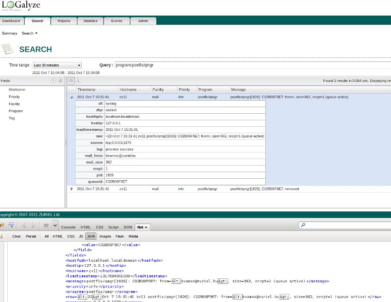Select the Hostname field in Fields list
391x302 pixels.
[17, 90]
